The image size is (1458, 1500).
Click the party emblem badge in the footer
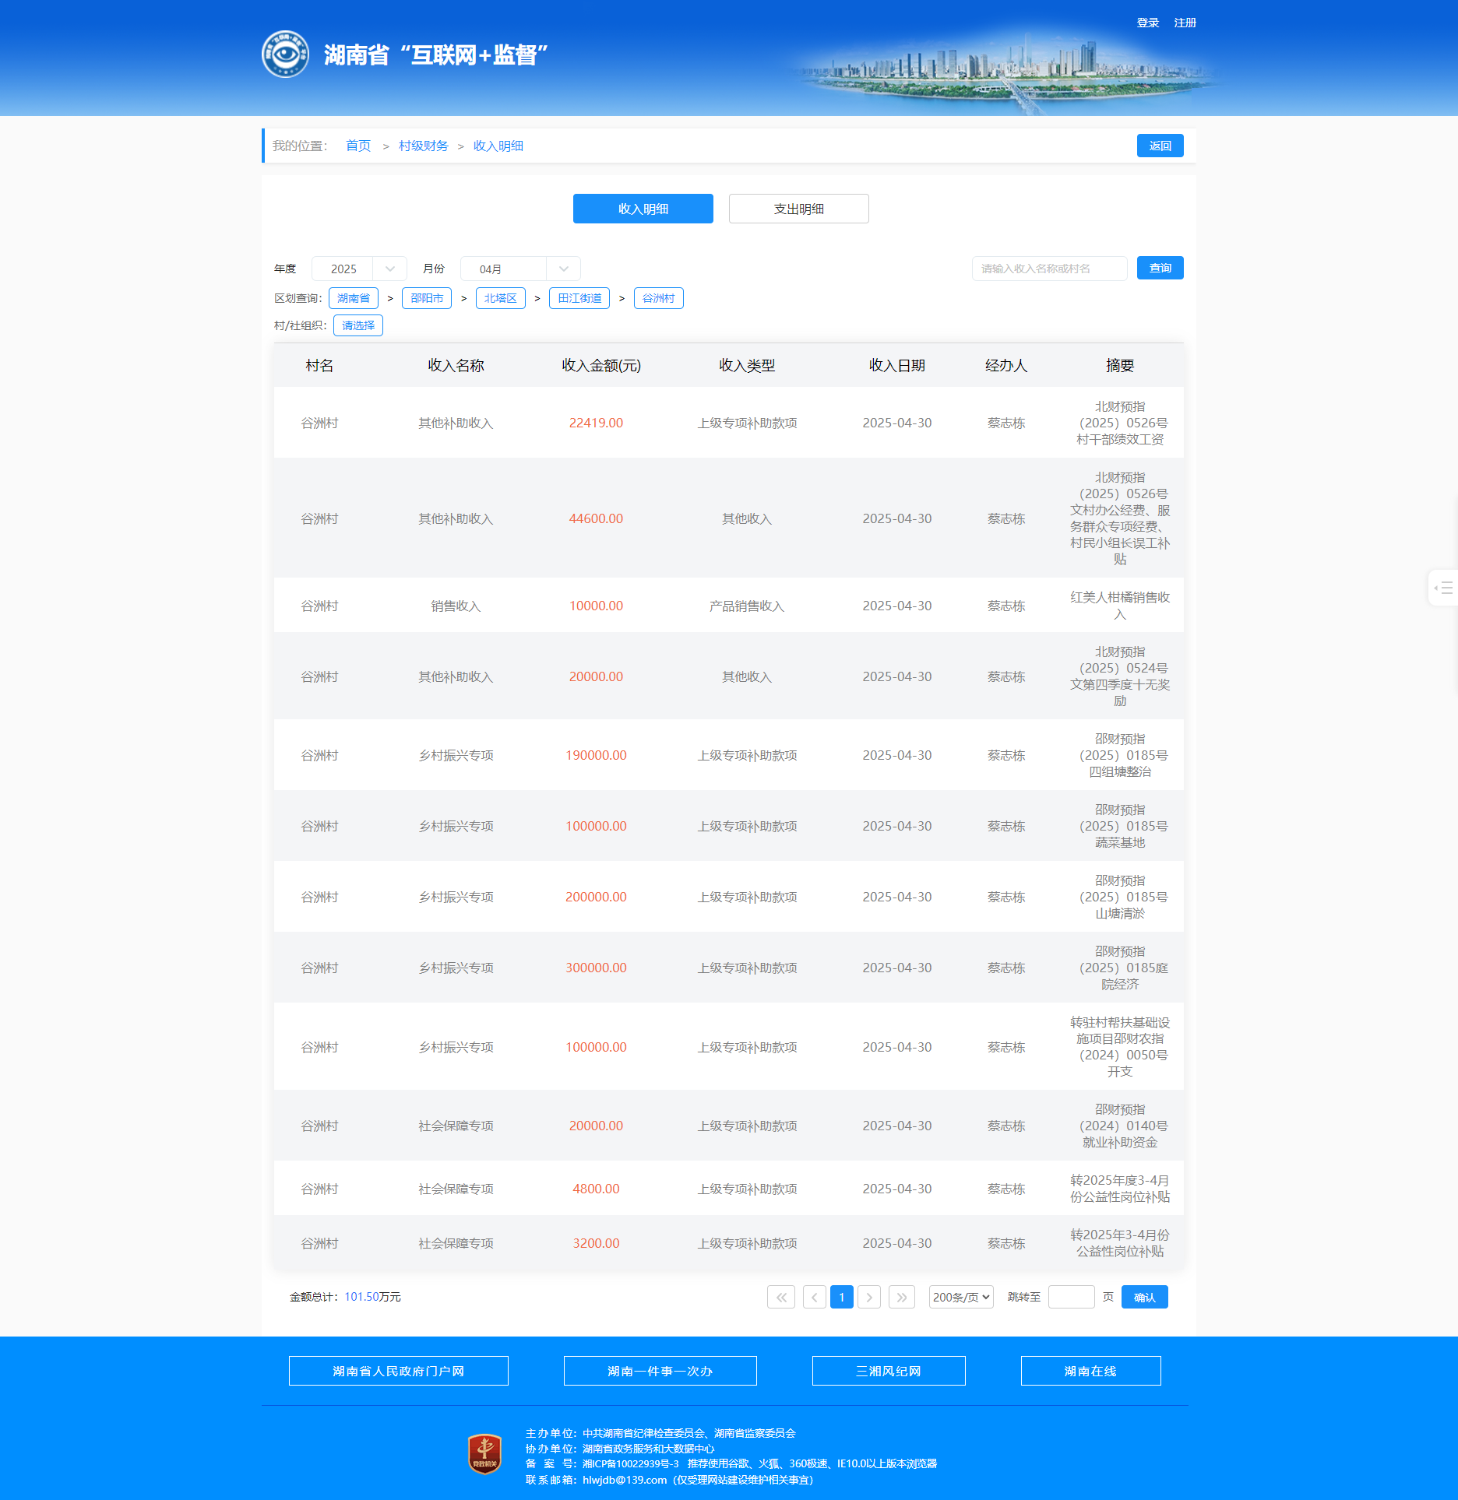point(484,1454)
